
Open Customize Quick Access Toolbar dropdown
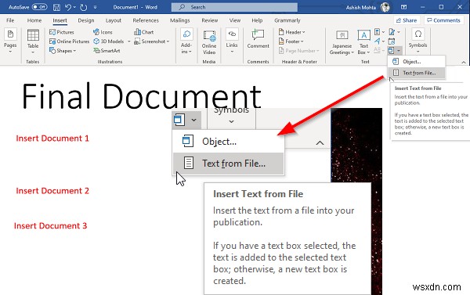point(95,7)
